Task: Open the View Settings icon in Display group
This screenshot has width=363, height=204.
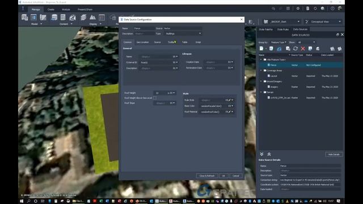Action: coord(102,18)
